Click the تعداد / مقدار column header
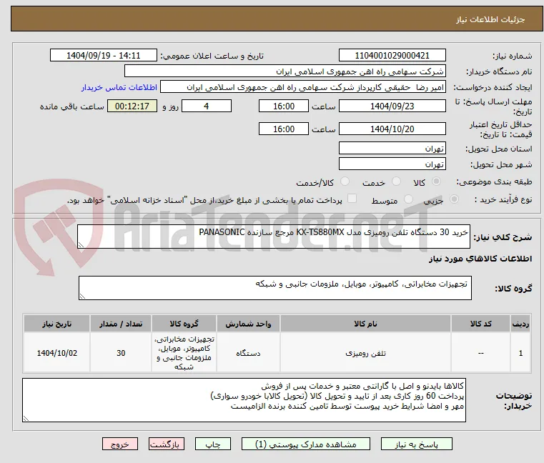This screenshot has width=544, height=463. [x=121, y=324]
